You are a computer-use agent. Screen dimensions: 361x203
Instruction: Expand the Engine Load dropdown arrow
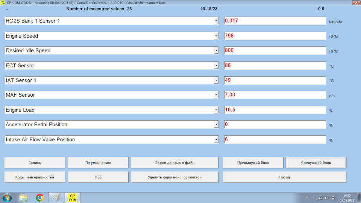pos(216,110)
